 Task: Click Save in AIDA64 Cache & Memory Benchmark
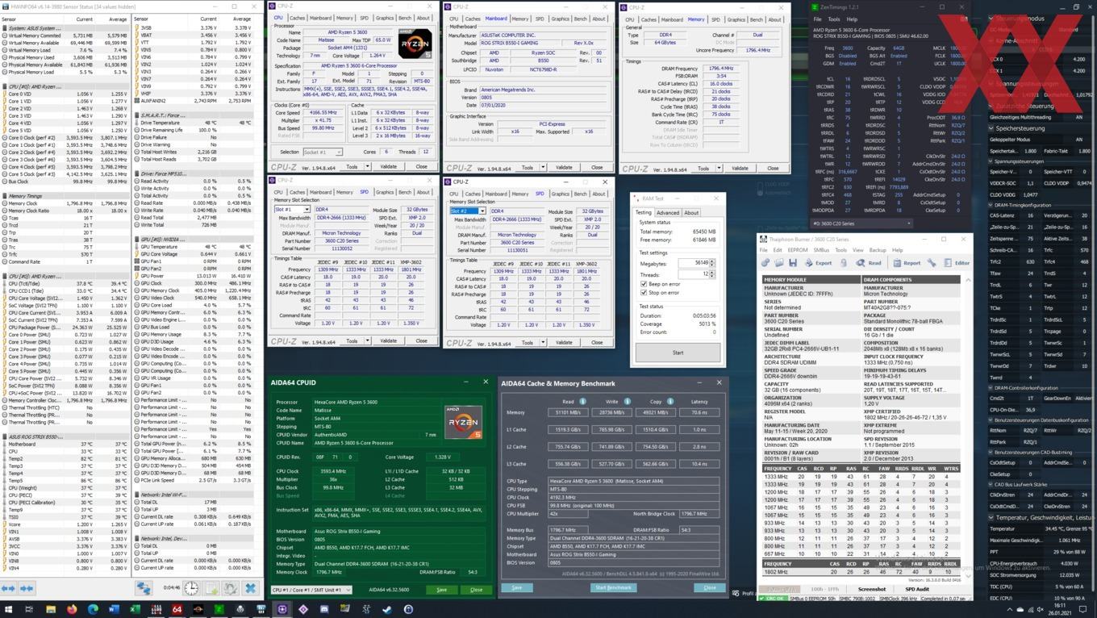517,587
